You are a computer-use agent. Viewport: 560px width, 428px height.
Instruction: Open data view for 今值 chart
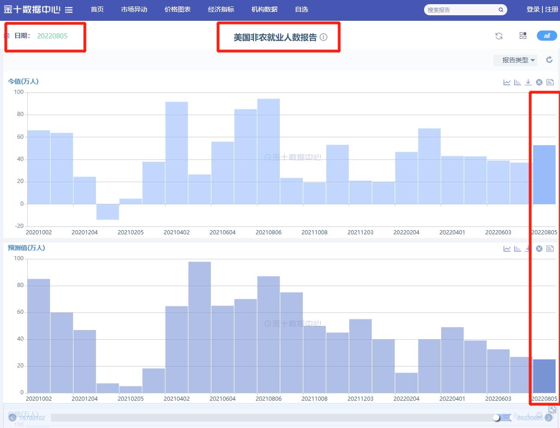(550, 82)
